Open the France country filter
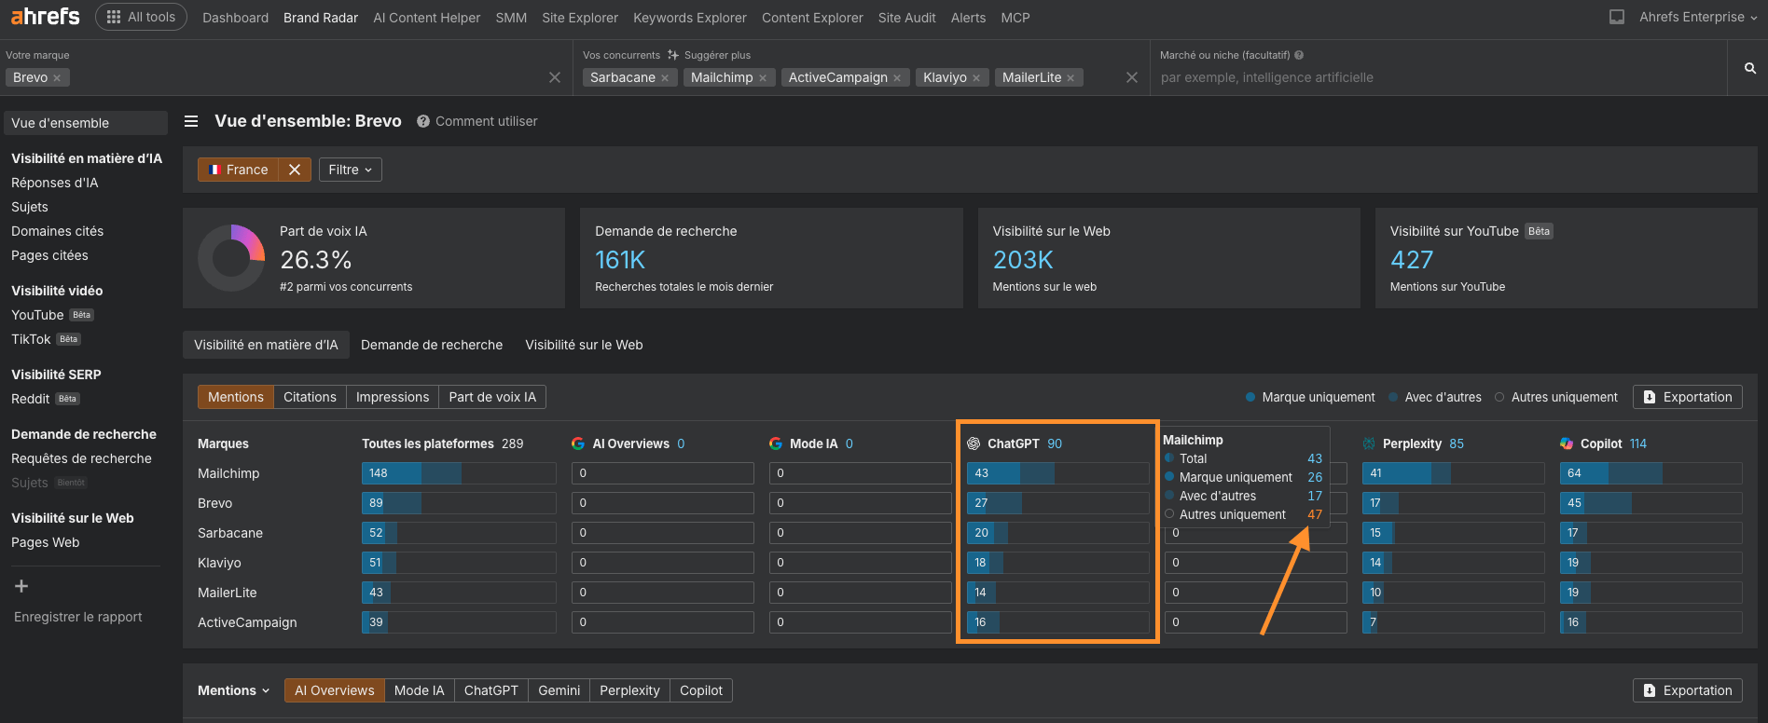Image resolution: width=1768 pixels, height=723 pixels. pyautogui.click(x=238, y=170)
